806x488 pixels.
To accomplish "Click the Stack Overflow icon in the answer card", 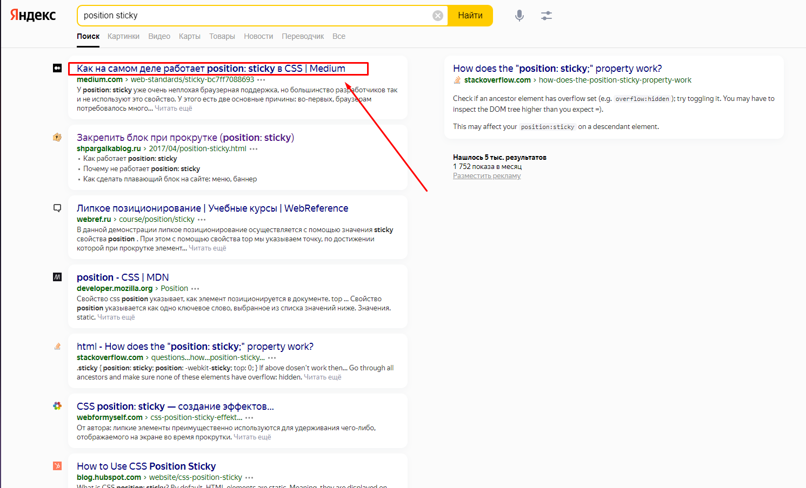I will [x=457, y=80].
